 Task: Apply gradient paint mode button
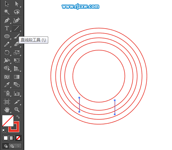[x=12, y=138]
